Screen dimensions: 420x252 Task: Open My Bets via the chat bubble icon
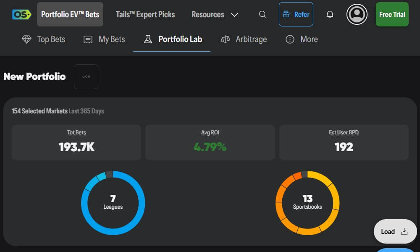click(87, 39)
